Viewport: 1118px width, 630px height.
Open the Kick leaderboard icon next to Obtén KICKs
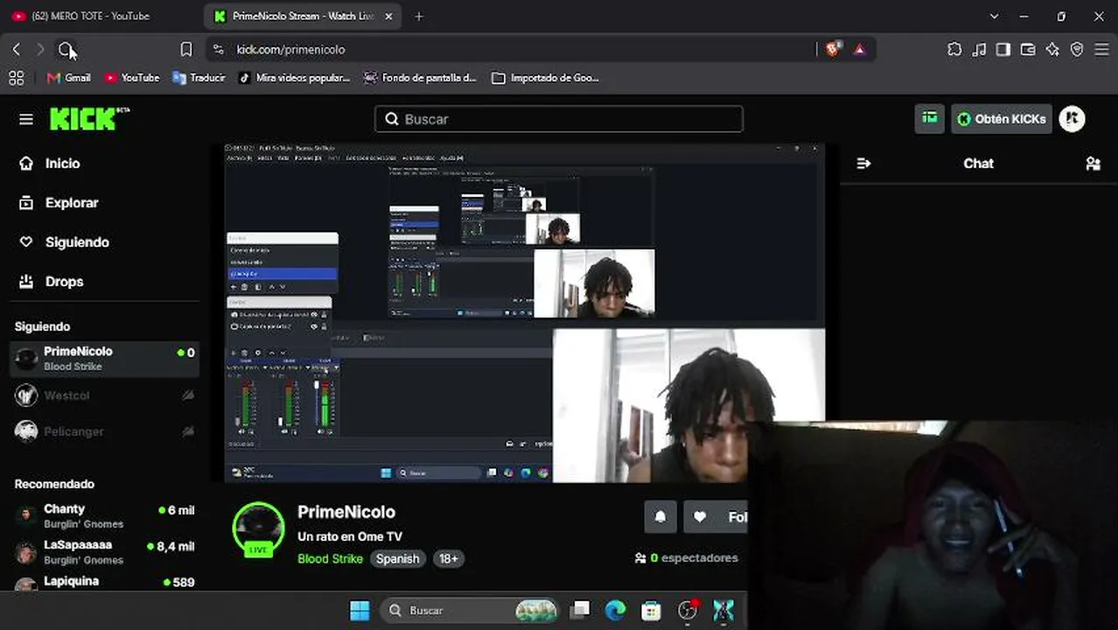pyautogui.click(x=929, y=118)
